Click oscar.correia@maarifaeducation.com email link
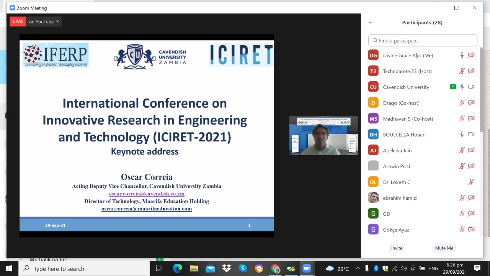 [147, 209]
